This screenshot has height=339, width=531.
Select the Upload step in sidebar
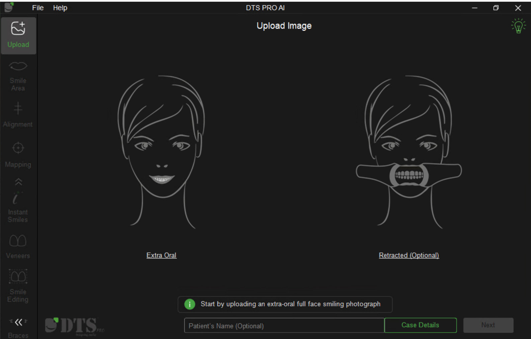18,35
